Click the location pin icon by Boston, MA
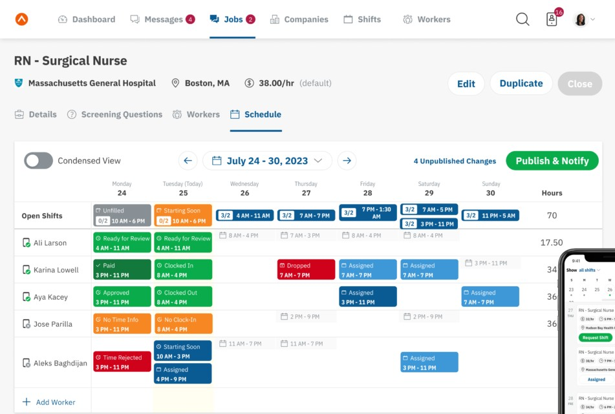Image resolution: width=615 pixels, height=414 pixels. tap(176, 83)
